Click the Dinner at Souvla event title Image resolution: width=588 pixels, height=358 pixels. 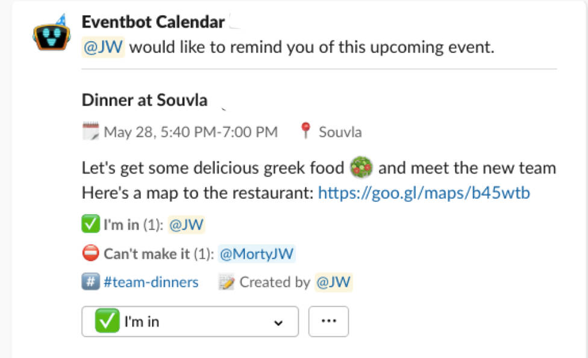(x=145, y=100)
